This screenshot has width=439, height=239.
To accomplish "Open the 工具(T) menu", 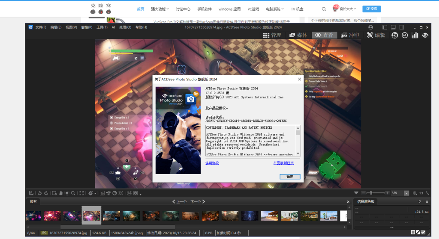I will (x=102, y=27).
